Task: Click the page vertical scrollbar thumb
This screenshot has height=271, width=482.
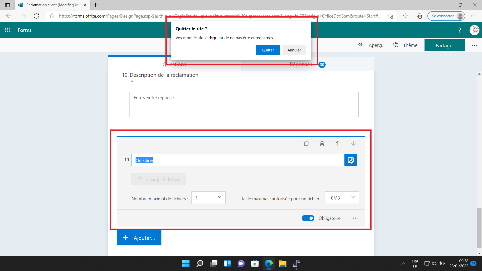Action: point(479,227)
